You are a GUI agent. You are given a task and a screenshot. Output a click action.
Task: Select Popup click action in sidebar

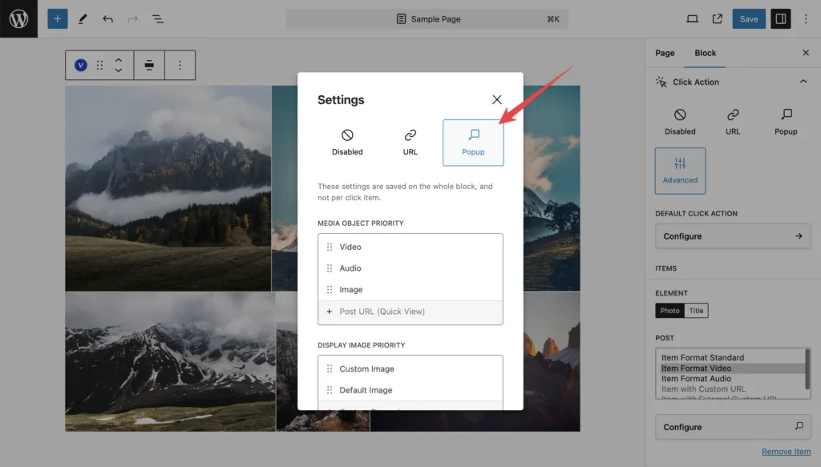pyautogui.click(x=786, y=122)
